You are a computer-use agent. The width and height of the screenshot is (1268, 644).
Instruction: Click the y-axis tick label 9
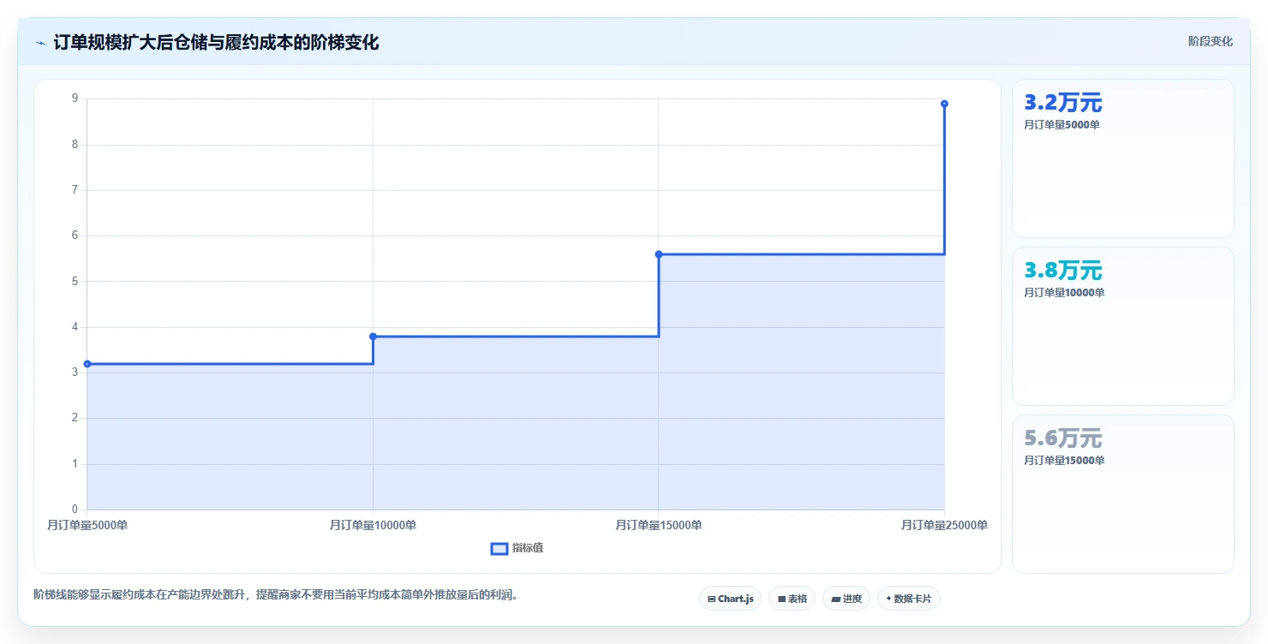[75, 98]
